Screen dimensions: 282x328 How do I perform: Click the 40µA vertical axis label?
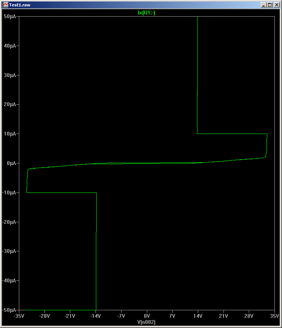coord(10,46)
